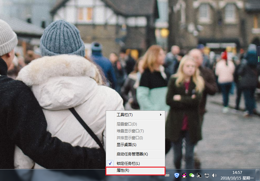Click the keyboard input method icon
The width and height of the screenshot is (260, 181).
pos(168,175)
